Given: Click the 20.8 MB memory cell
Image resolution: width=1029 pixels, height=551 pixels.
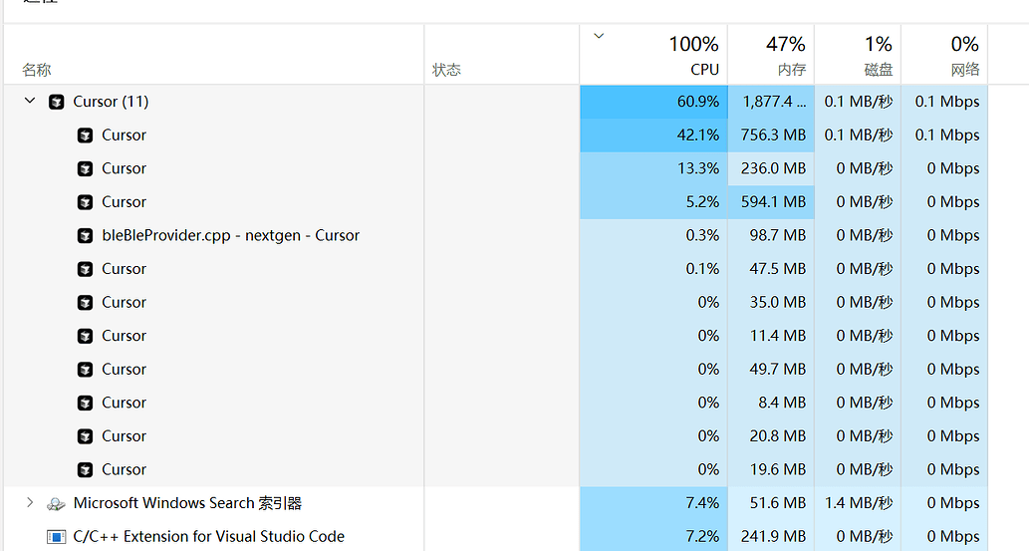Looking at the screenshot, I should (x=771, y=436).
